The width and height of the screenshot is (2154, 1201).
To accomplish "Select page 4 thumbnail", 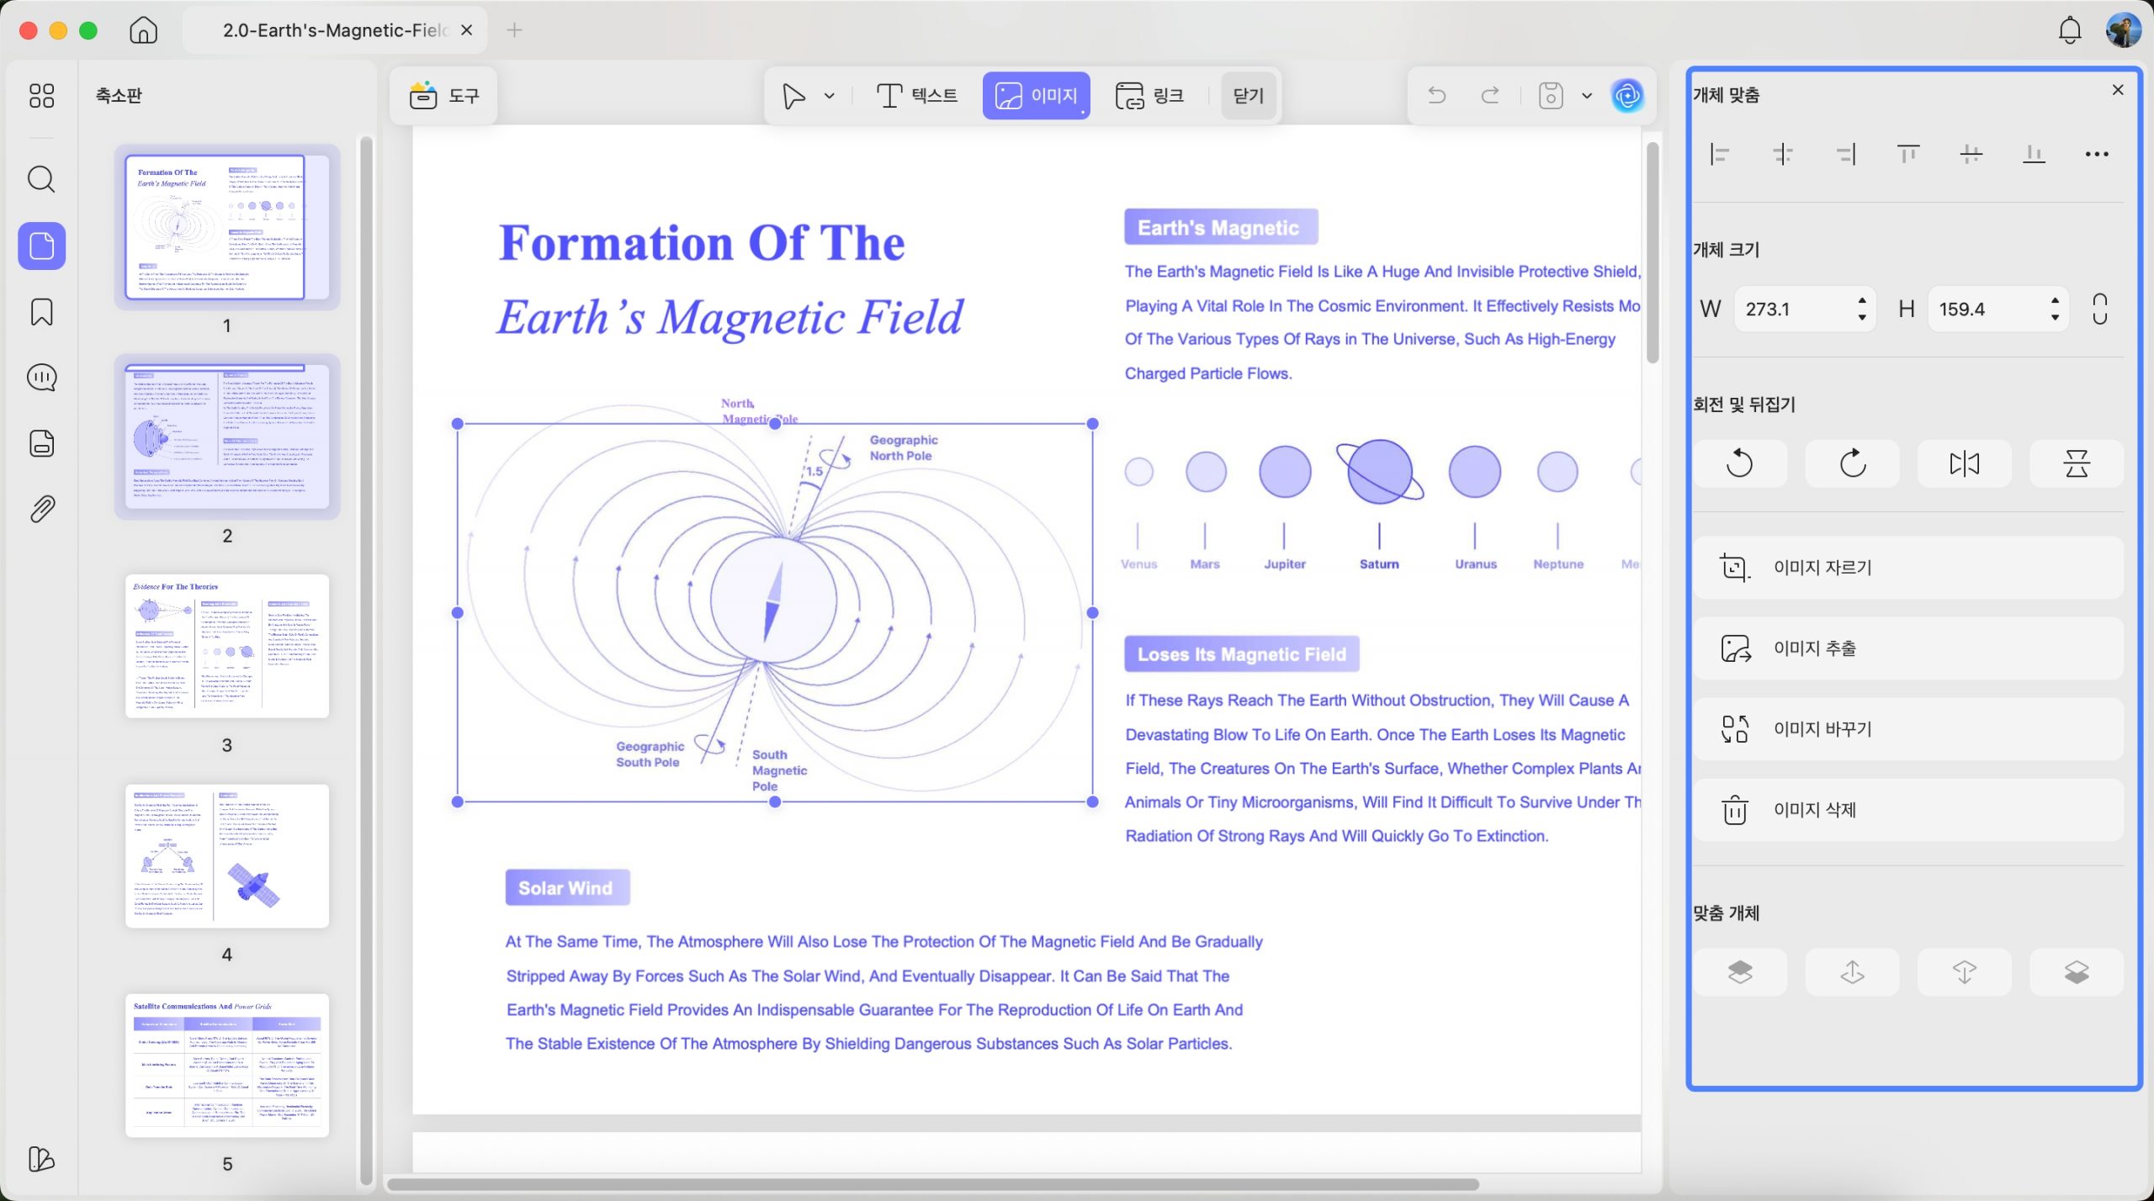I will click(227, 856).
